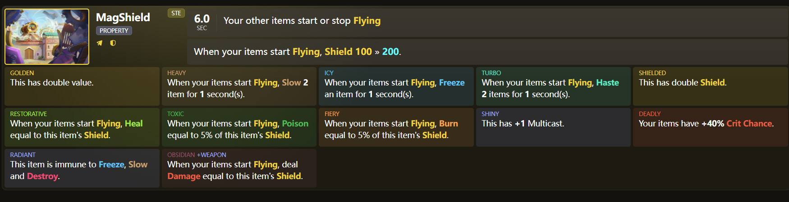
Task: Select the Toxic enchantment card
Action: (239, 127)
